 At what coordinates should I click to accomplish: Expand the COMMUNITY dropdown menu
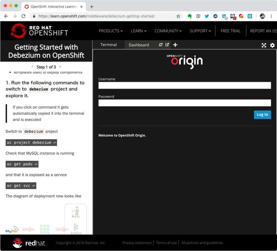tap(168, 31)
